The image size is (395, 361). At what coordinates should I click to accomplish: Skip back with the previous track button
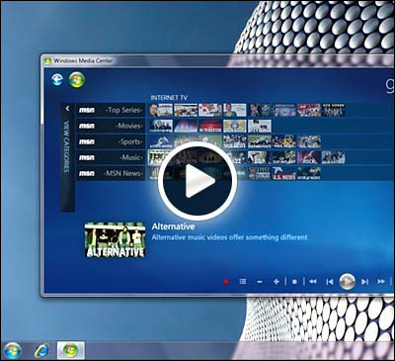tap(330, 282)
